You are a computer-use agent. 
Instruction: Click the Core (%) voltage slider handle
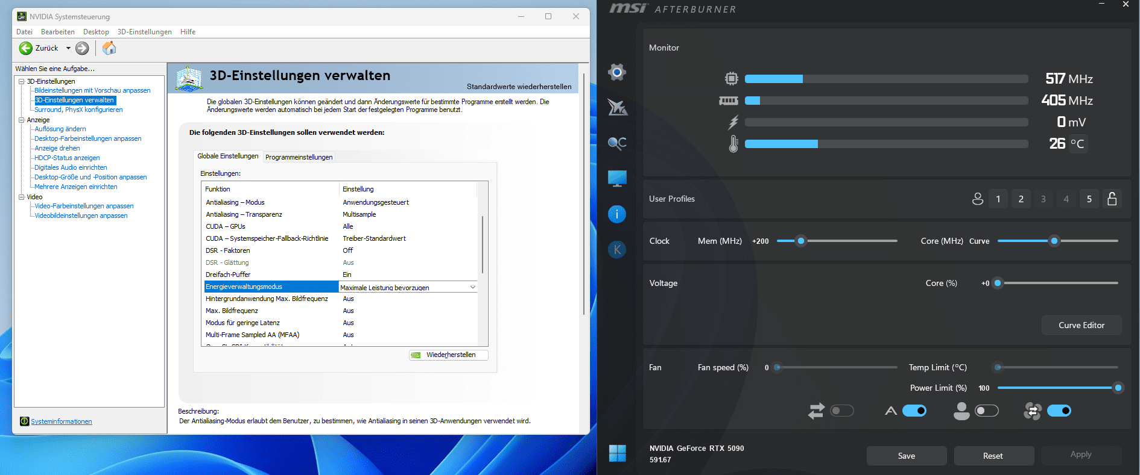click(998, 283)
